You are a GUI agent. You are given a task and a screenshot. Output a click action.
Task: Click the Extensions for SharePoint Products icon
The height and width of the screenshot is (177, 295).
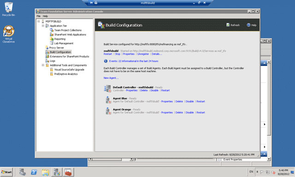coord(47,56)
